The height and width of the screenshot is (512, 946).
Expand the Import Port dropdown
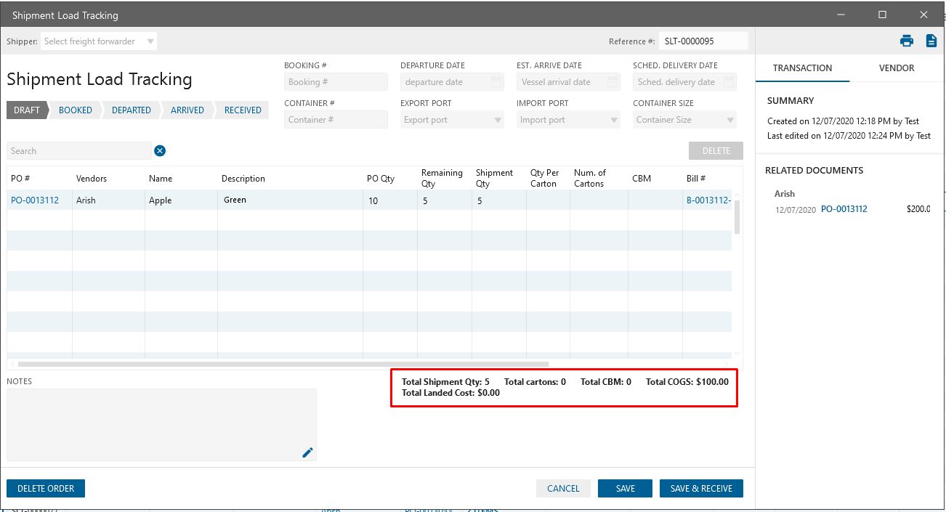(x=614, y=120)
